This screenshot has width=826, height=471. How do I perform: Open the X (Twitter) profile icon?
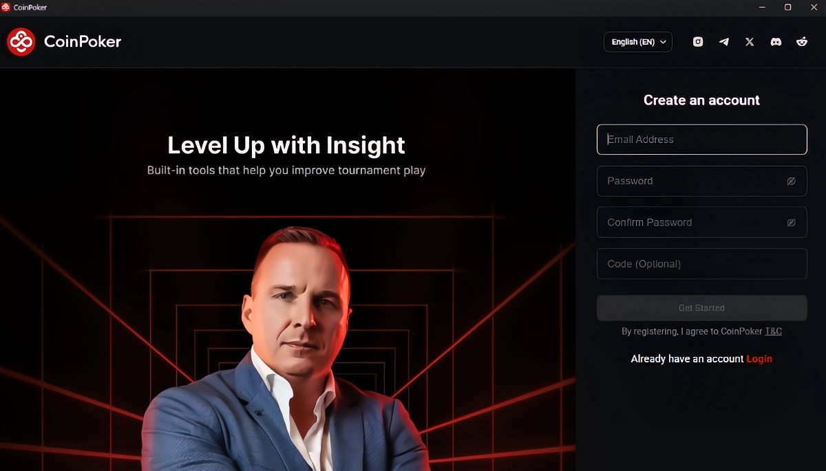pyautogui.click(x=750, y=42)
